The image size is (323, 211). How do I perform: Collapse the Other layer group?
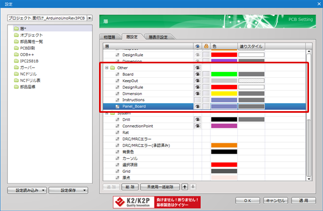pos(107,68)
